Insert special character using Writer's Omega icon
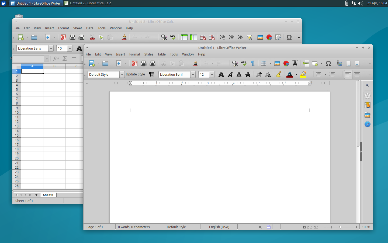 point(328,63)
